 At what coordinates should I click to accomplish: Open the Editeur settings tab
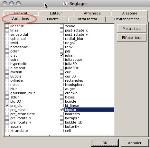[56, 13]
